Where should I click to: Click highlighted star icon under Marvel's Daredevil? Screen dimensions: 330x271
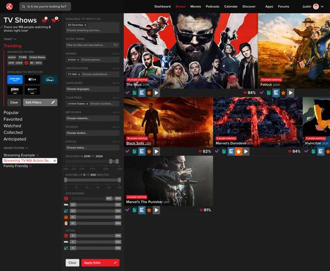click(x=238, y=151)
